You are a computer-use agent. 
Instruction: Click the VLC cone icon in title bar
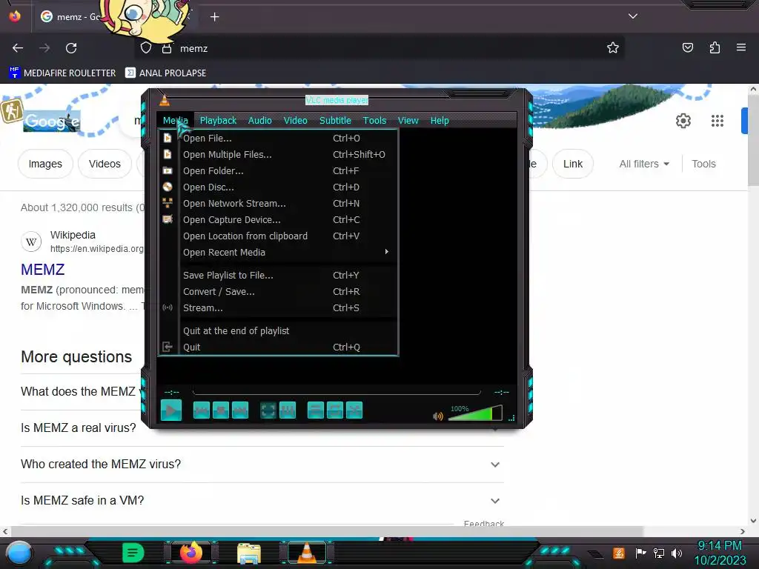coord(165,100)
